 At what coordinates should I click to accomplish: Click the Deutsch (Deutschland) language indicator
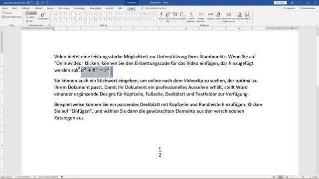click(48, 177)
